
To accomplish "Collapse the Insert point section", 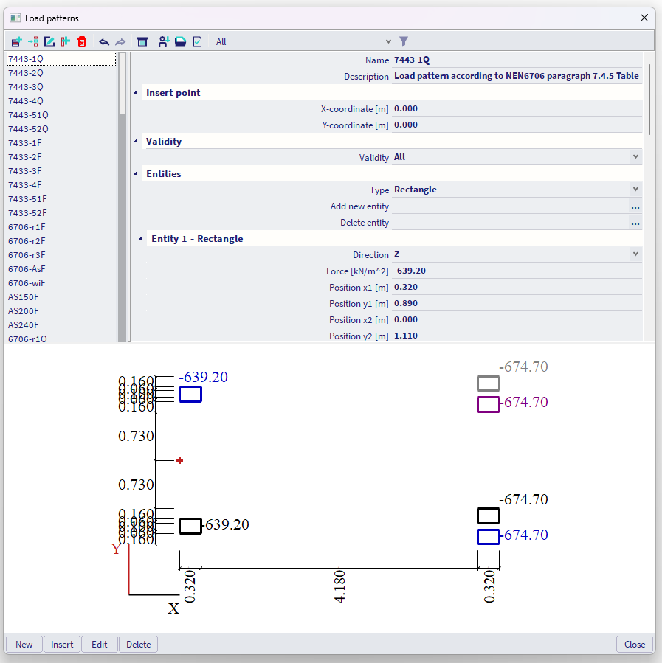I will 135,93.
